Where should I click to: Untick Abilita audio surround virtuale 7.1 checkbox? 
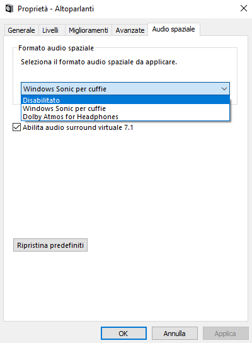pyautogui.click(x=16, y=127)
